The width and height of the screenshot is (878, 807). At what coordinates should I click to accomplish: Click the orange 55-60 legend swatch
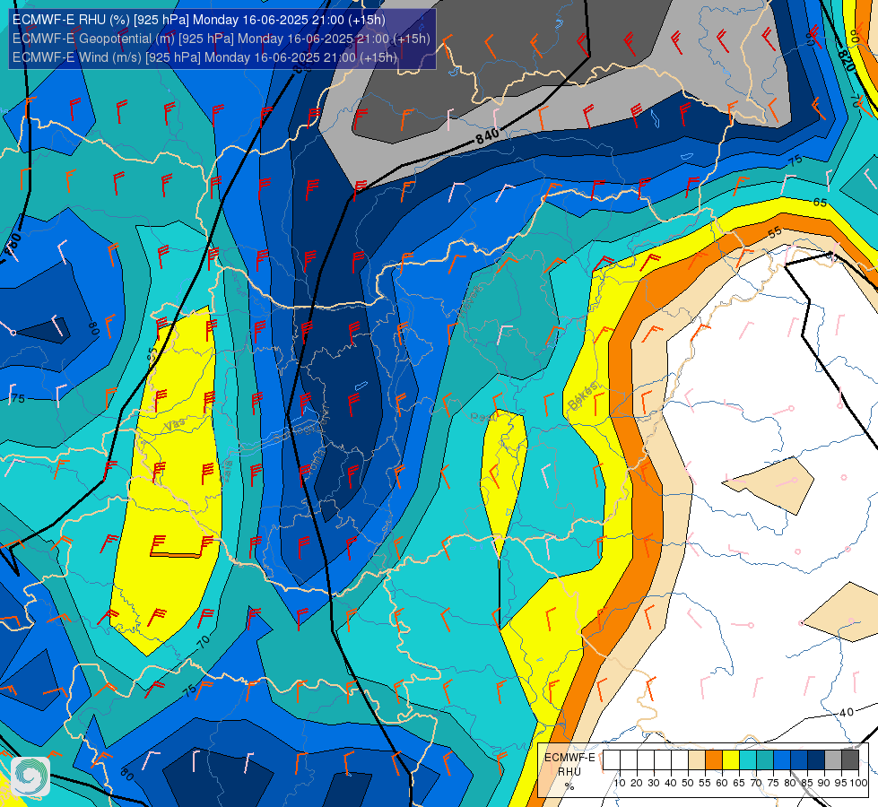click(x=713, y=760)
